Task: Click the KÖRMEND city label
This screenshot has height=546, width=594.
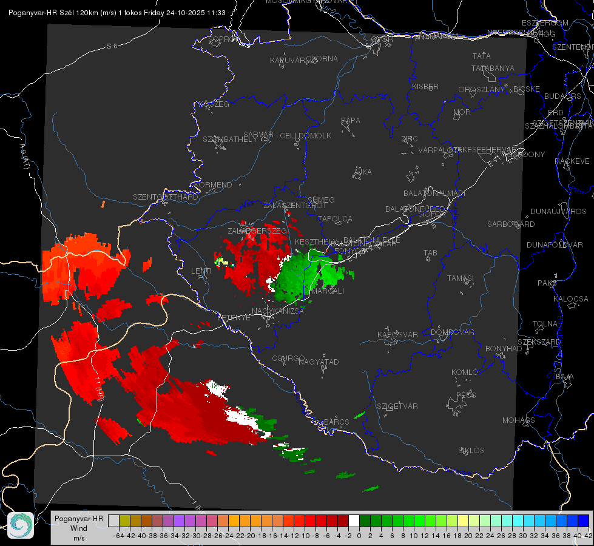Action: 213,185
